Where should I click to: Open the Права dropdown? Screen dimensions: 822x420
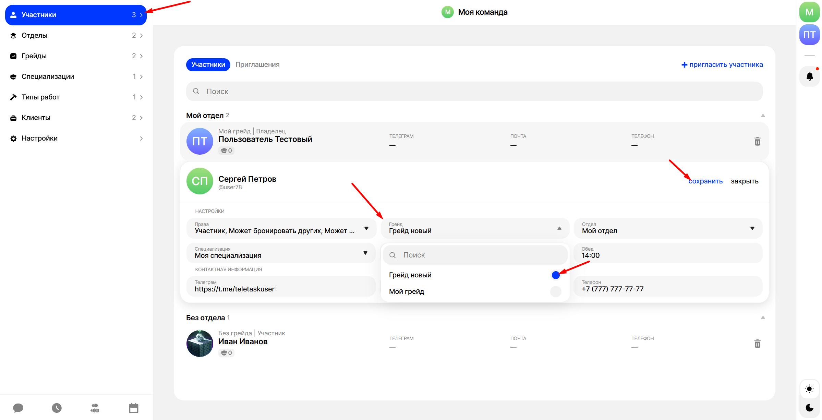coord(281,228)
